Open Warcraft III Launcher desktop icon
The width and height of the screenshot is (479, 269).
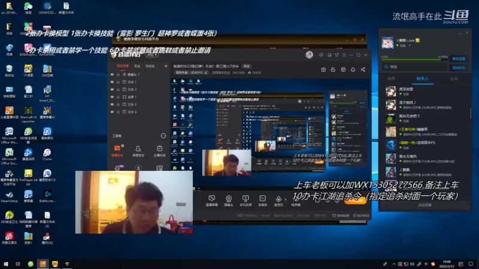tap(28, 114)
